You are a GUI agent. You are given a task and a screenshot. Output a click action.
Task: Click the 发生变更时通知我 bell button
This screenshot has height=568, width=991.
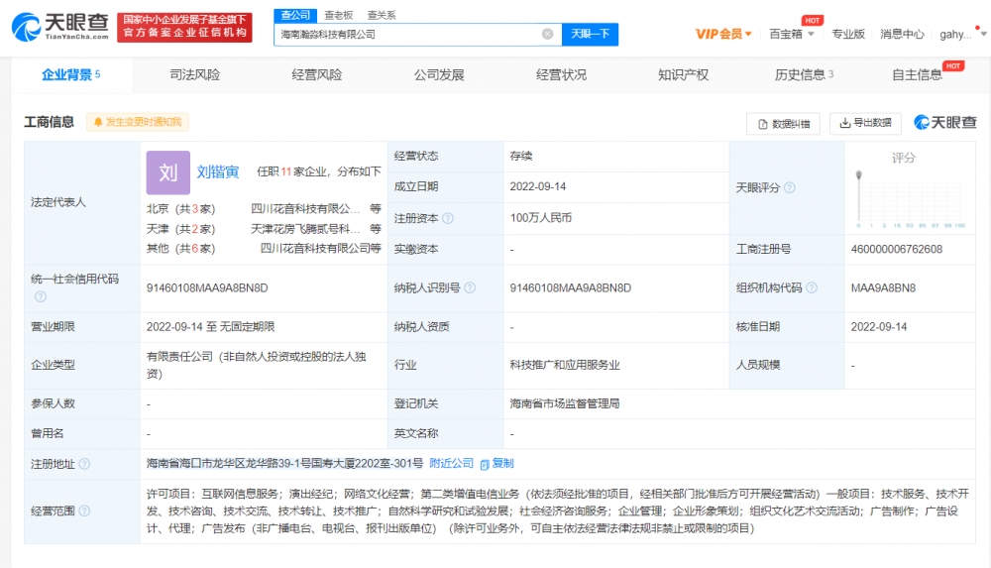138,122
